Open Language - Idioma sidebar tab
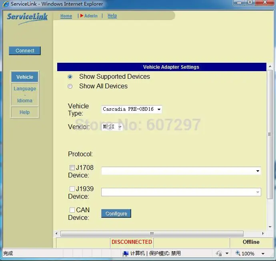The width and height of the screenshot is (276, 261). [x=25, y=95]
